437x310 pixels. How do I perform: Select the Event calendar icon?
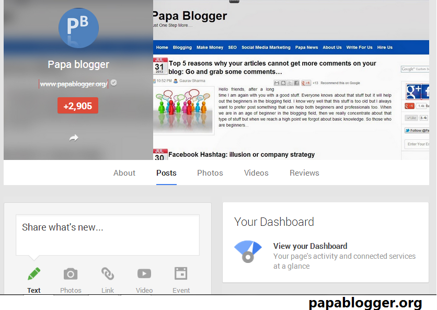click(181, 273)
